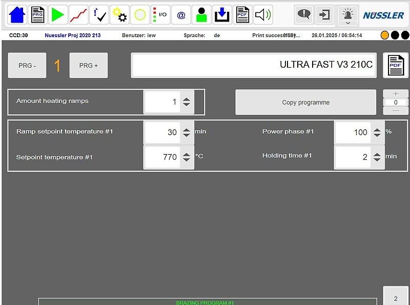Click the program name field ULTRA FAST V3 210C
This screenshot has width=410, height=305.
[x=254, y=65]
